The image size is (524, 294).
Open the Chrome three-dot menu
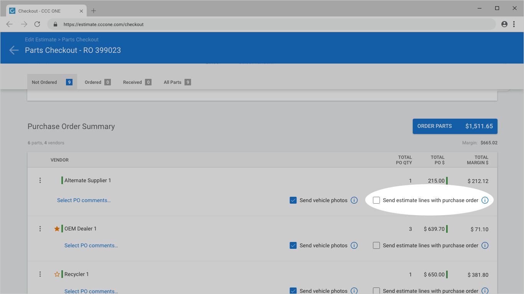pyautogui.click(x=514, y=24)
